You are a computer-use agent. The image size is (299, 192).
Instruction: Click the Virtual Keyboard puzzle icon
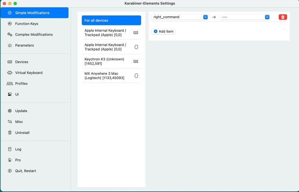click(10, 73)
